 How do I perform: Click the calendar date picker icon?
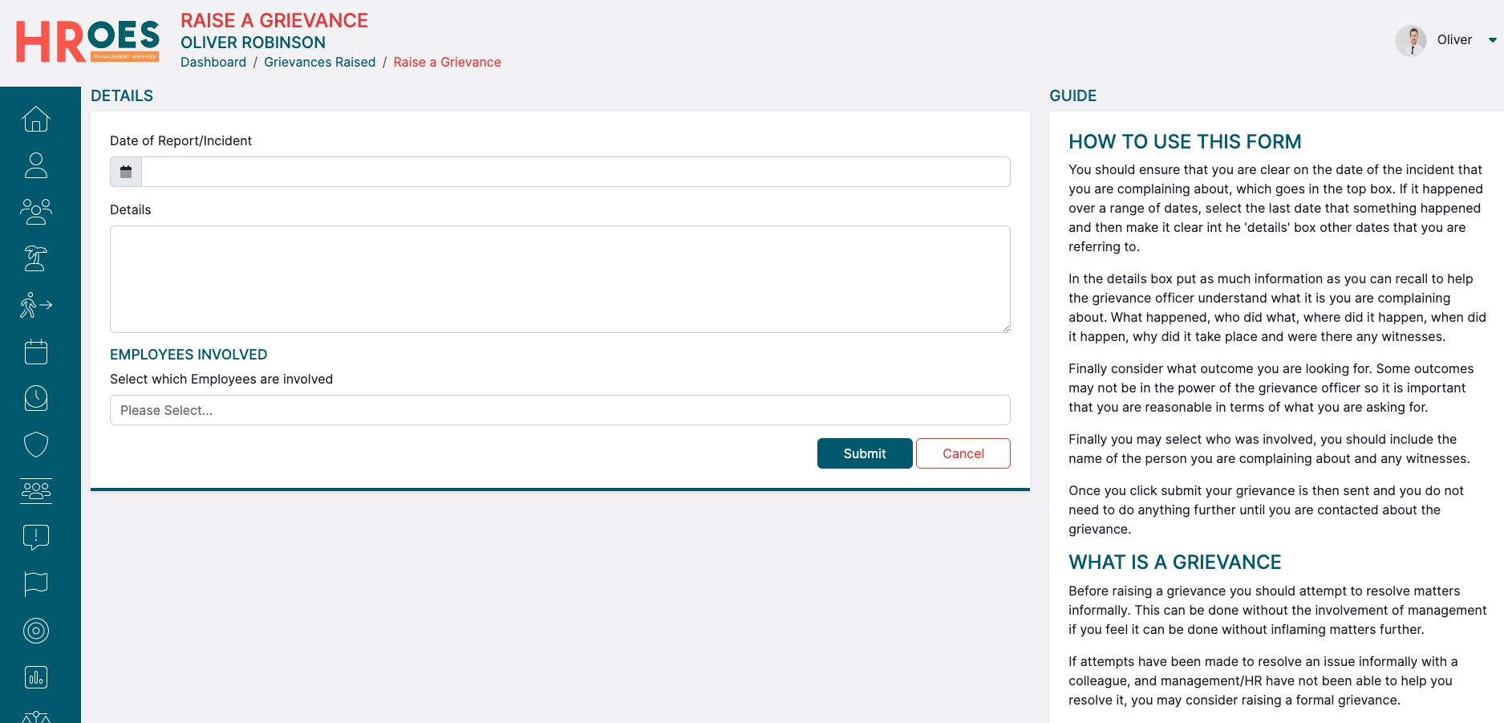tap(126, 172)
